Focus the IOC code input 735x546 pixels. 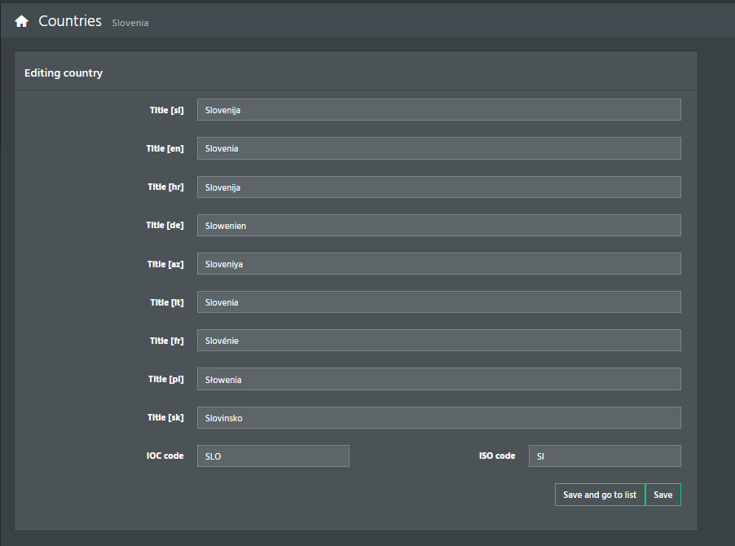[273, 456]
